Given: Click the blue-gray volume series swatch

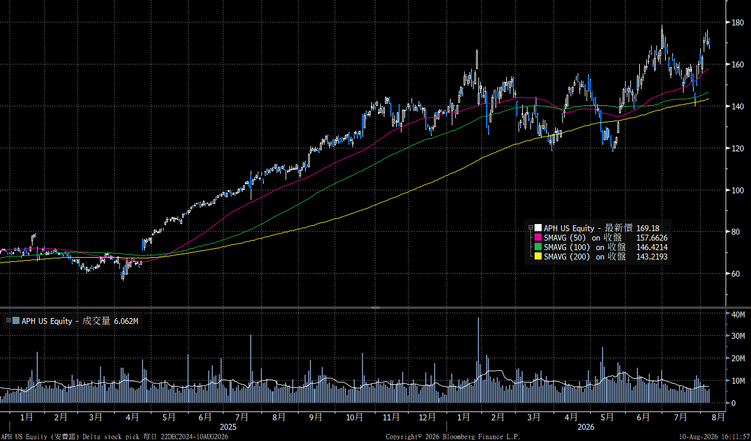Looking at the screenshot, I should 16,321.
